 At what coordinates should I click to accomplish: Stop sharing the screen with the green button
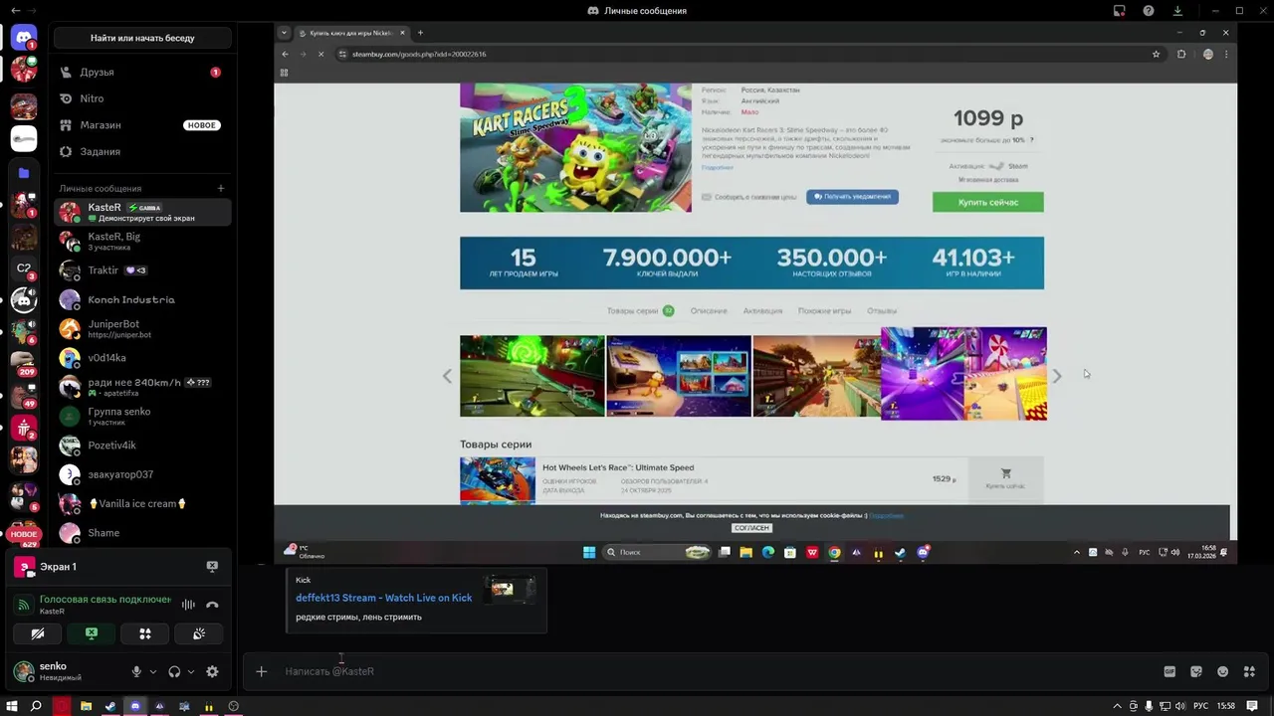[92, 633]
